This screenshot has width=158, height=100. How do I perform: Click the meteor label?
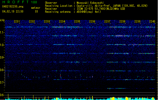(36, 8)
